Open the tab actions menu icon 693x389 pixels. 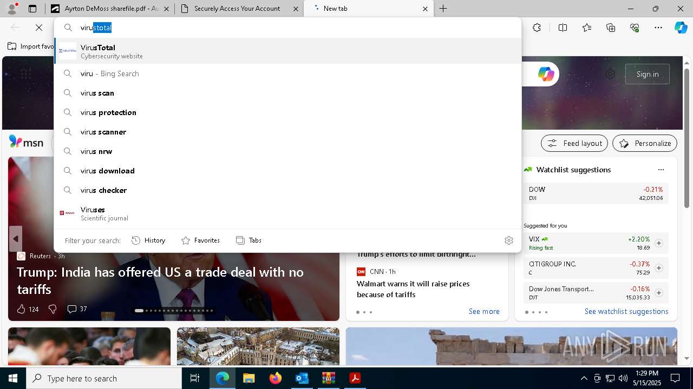point(32,9)
